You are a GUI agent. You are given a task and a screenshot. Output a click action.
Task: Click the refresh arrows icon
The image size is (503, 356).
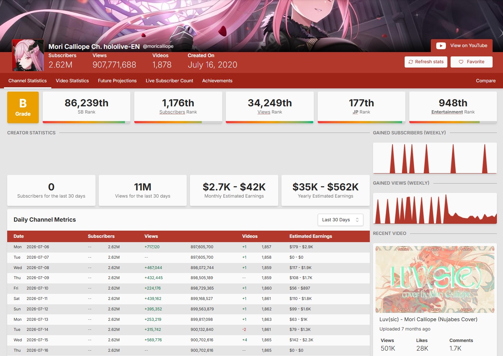(411, 62)
